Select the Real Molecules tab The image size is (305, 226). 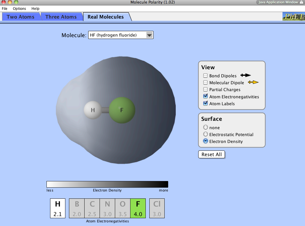tap(106, 17)
